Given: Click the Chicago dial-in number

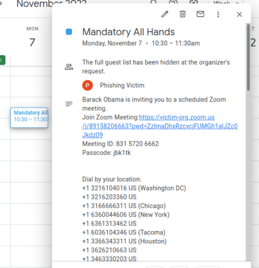Looking at the screenshot, I should pyautogui.click(x=124, y=206).
